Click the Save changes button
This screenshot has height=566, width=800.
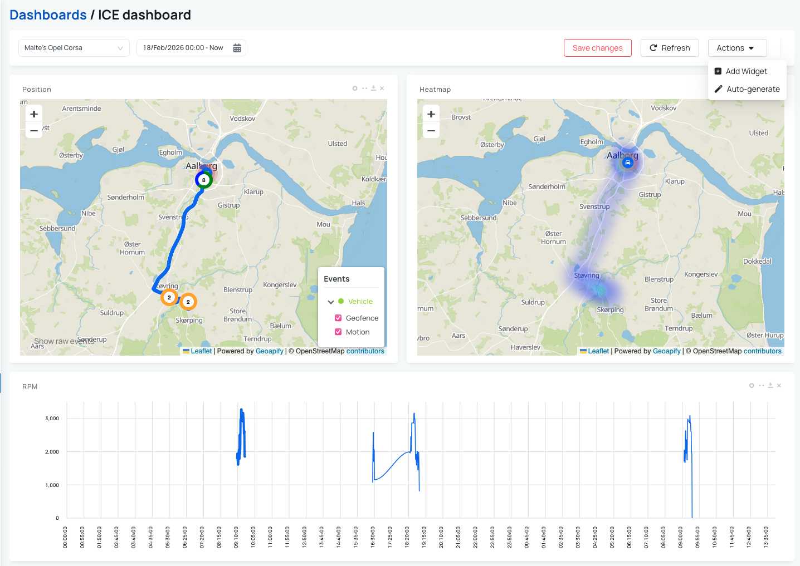pos(597,48)
